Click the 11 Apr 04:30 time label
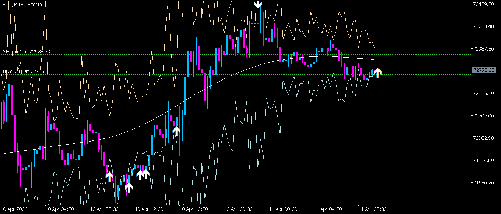 click(328, 209)
